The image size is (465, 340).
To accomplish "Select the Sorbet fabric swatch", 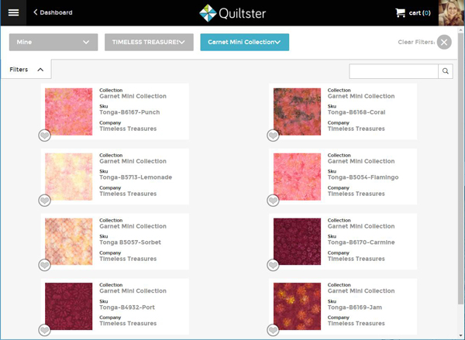I will click(x=68, y=242).
